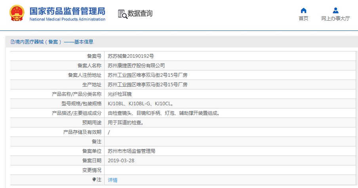Click the 产品描述/主要组成成分 label
Viewport: 358px width, 188px height.
pyautogui.click(x=77, y=113)
